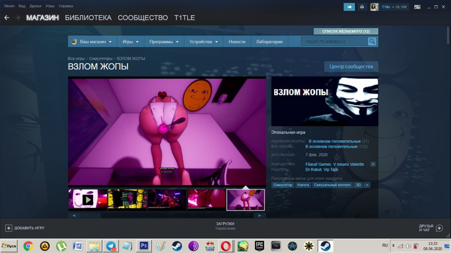
Task: Switch to Big Picture mode icon
Action: tap(417, 7)
